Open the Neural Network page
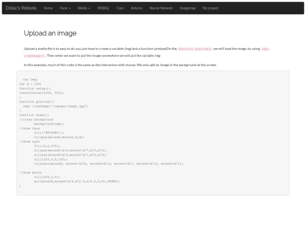 coord(161,8)
